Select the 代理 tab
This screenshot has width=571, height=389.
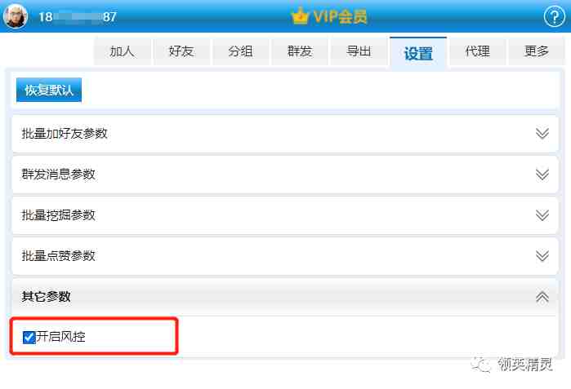(x=478, y=51)
